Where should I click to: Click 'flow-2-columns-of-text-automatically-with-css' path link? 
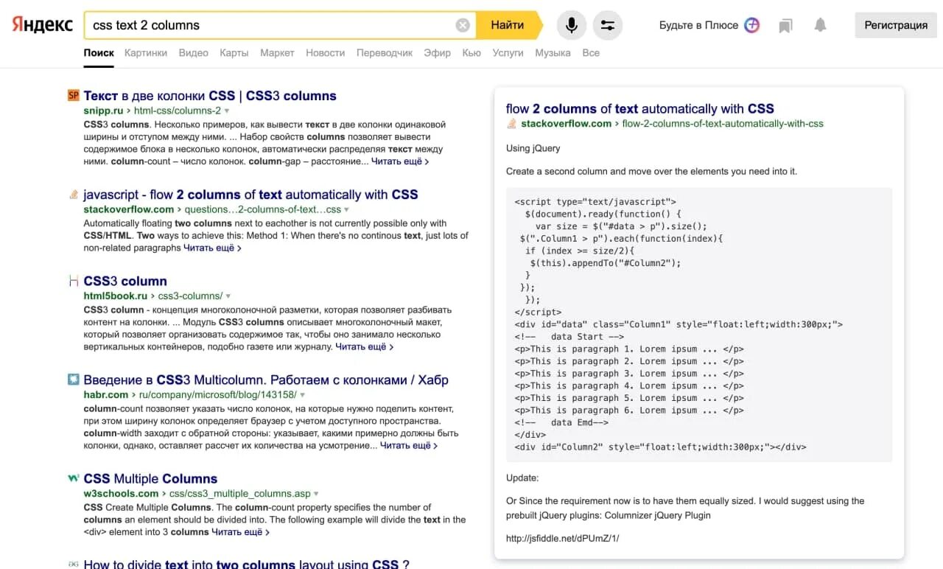point(723,124)
